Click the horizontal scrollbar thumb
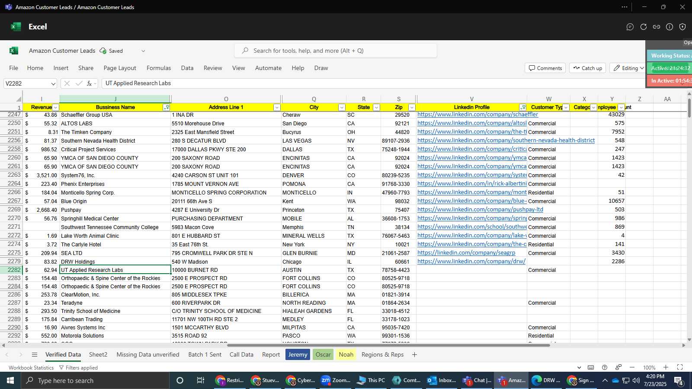 pyautogui.click(x=388, y=345)
